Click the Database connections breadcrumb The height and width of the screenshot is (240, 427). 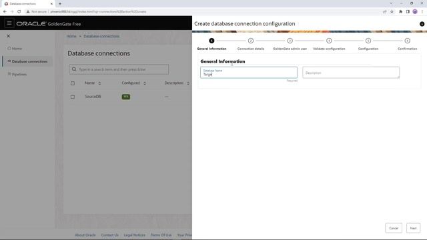pos(101,36)
